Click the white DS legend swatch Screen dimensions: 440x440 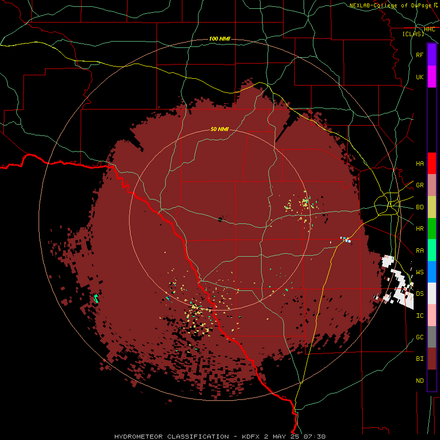pos(432,293)
